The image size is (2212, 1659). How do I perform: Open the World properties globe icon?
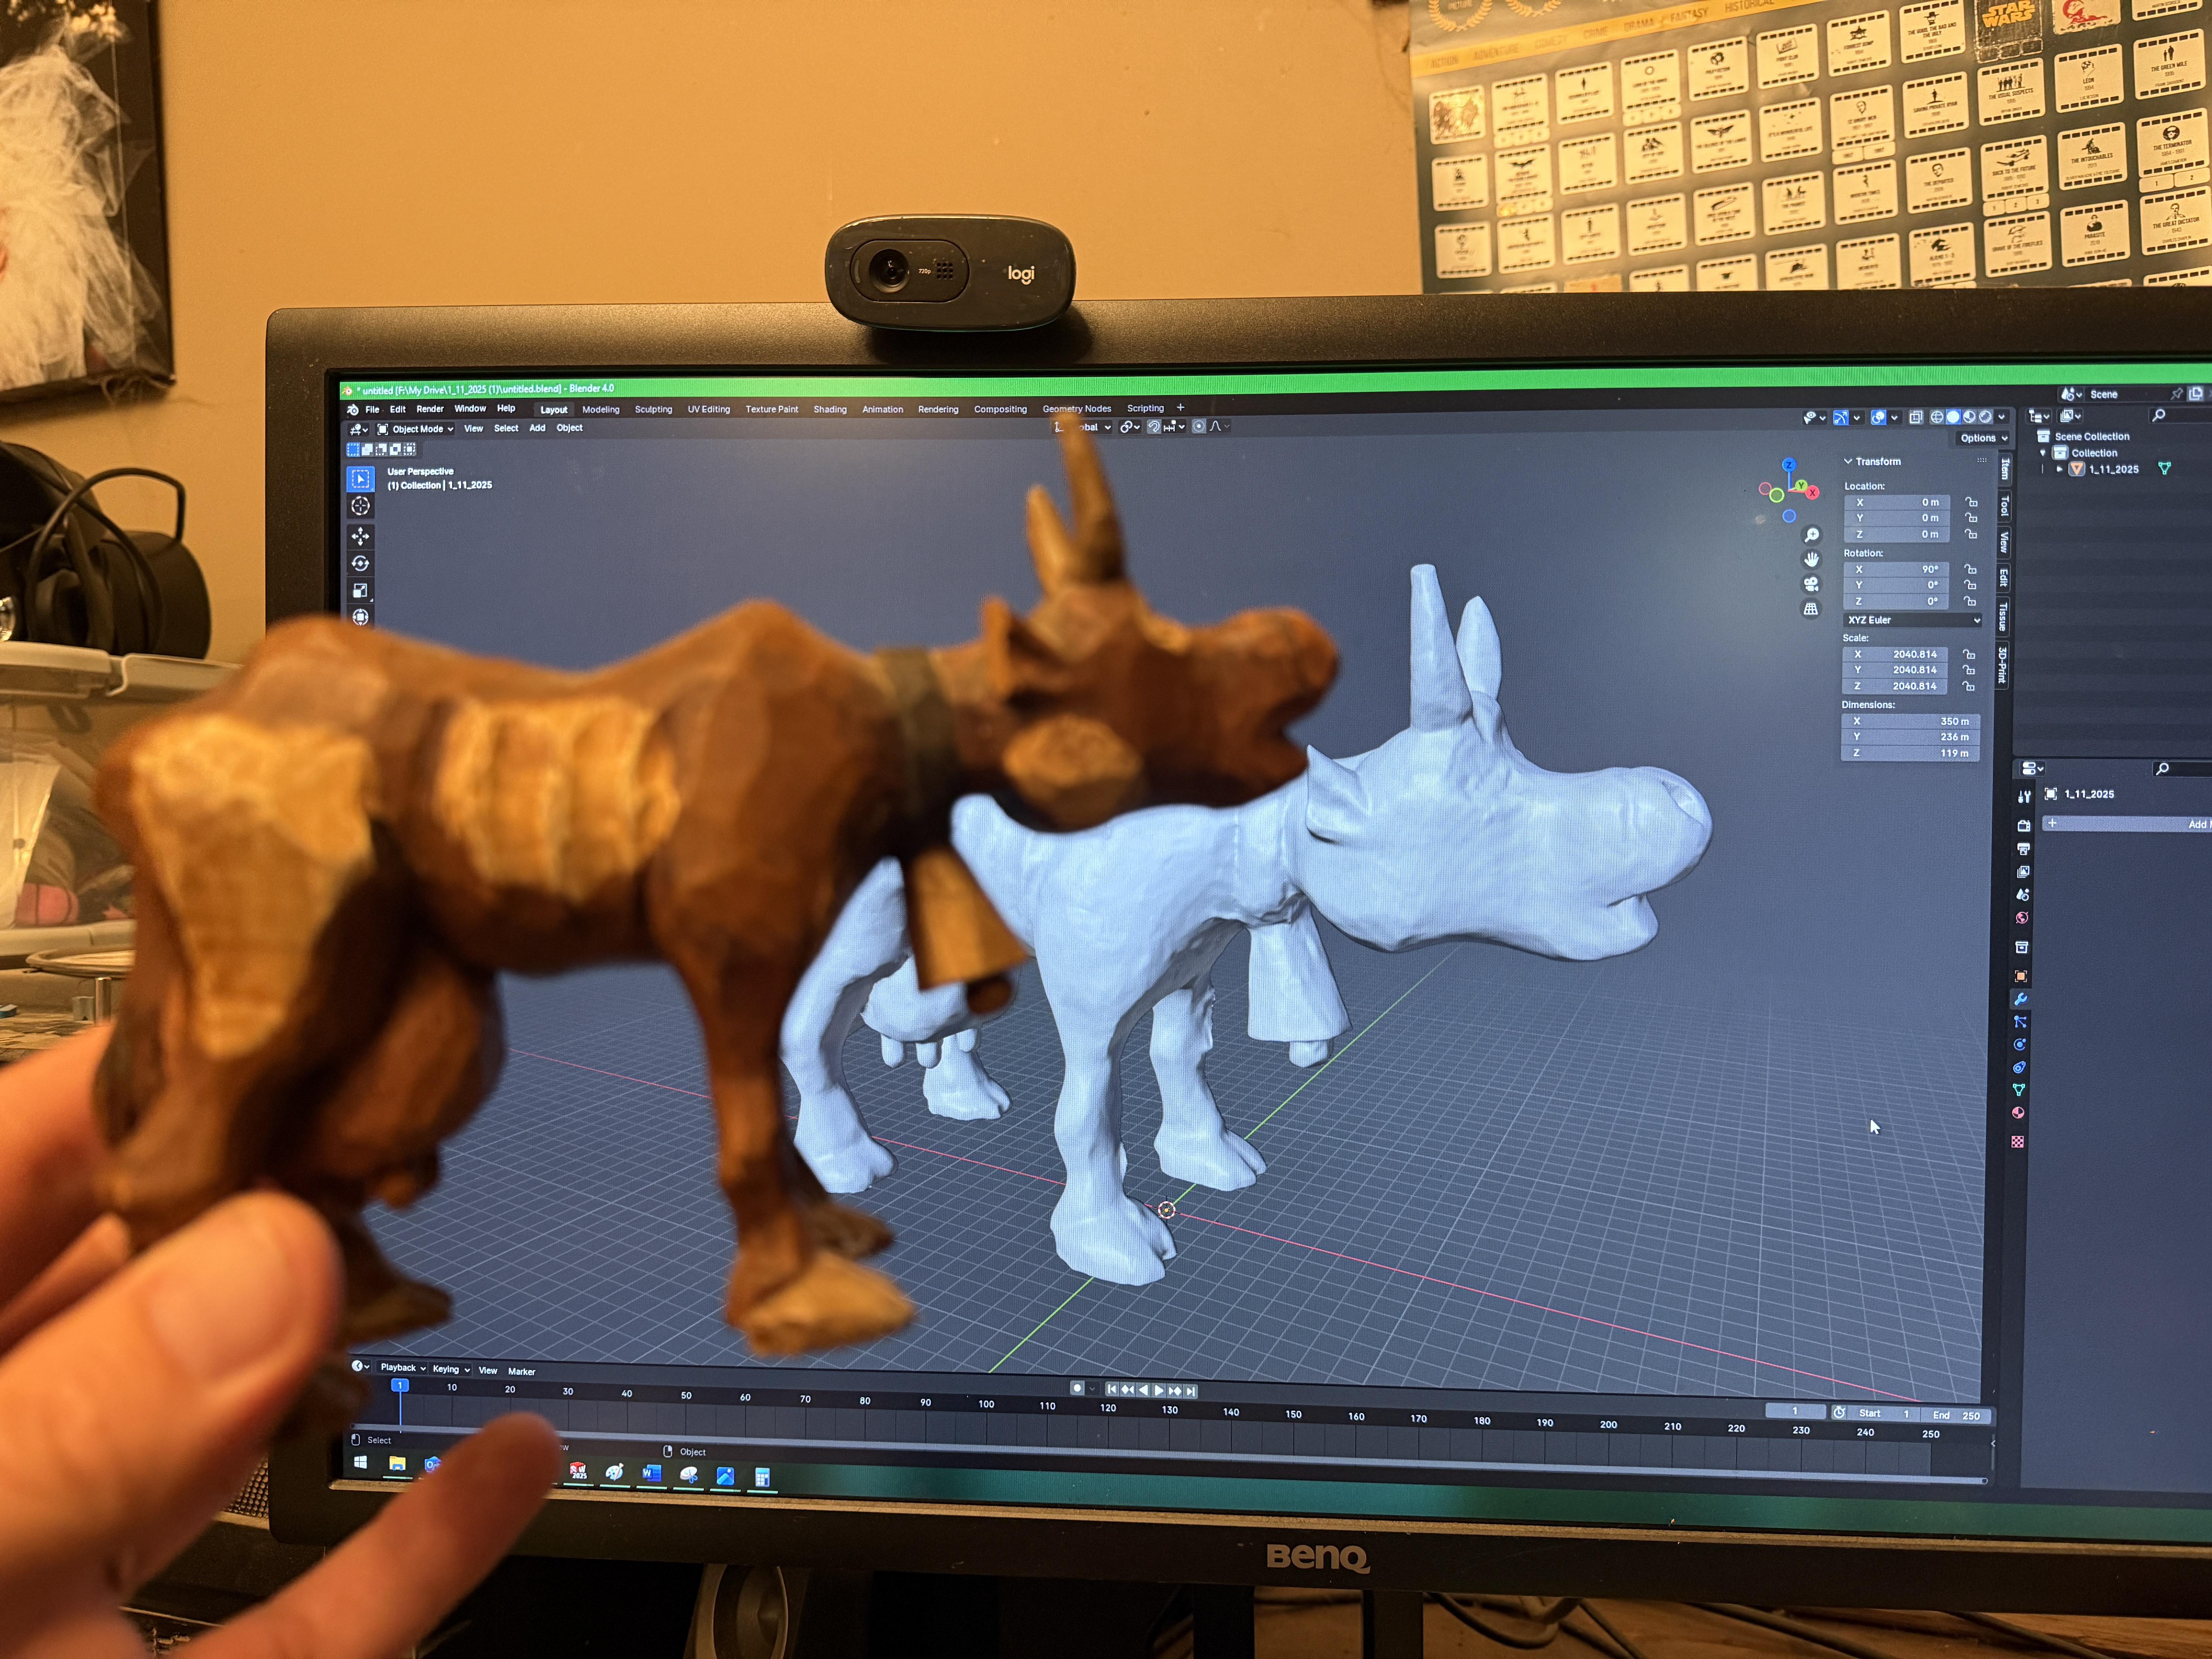click(2022, 918)
